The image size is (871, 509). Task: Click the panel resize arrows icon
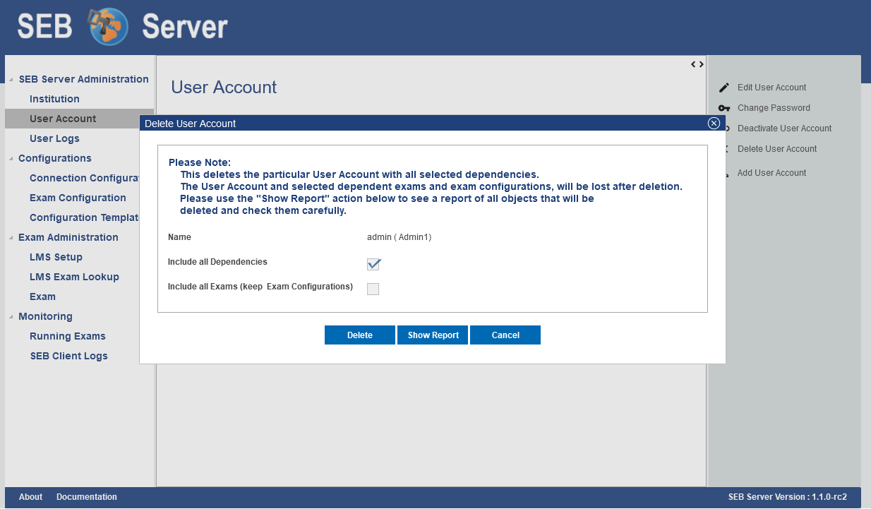pyautogui.click(x=697, y=64)
